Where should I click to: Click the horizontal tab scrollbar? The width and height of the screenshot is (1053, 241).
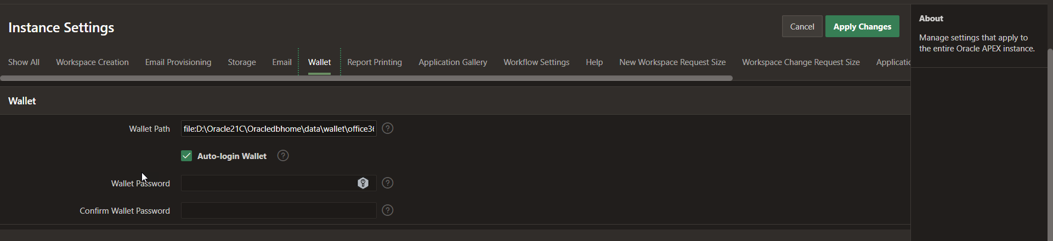[366, 78]
